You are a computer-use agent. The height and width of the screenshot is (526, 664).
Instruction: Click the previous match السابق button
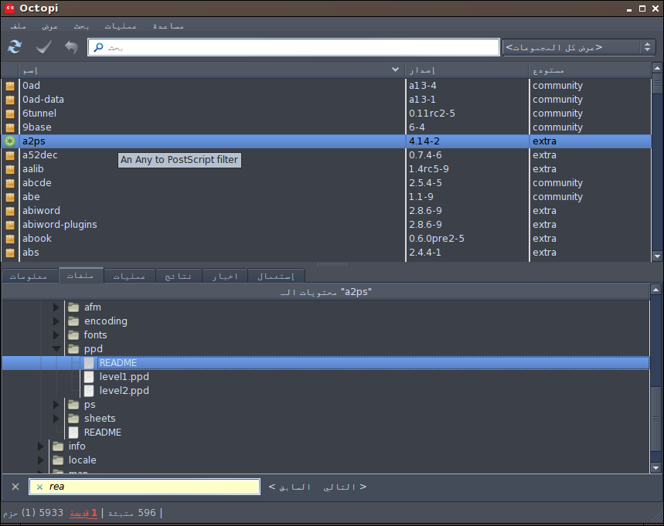[290, 487]
